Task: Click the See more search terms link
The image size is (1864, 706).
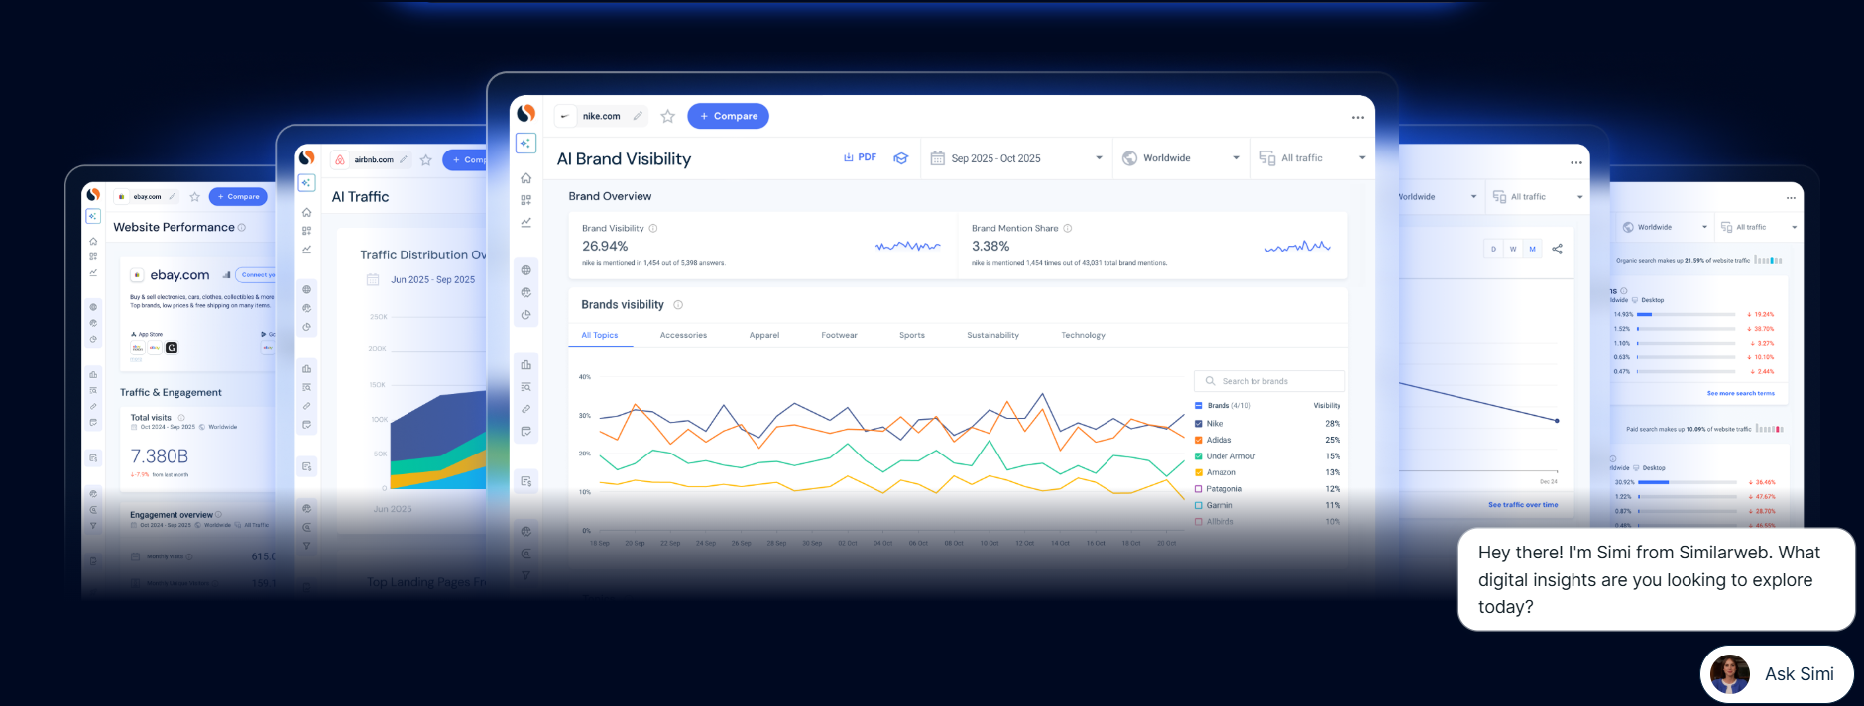Action: (x=1740, y=393)
